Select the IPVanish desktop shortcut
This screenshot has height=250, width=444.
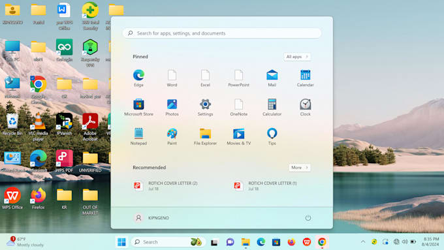(64, 124)
